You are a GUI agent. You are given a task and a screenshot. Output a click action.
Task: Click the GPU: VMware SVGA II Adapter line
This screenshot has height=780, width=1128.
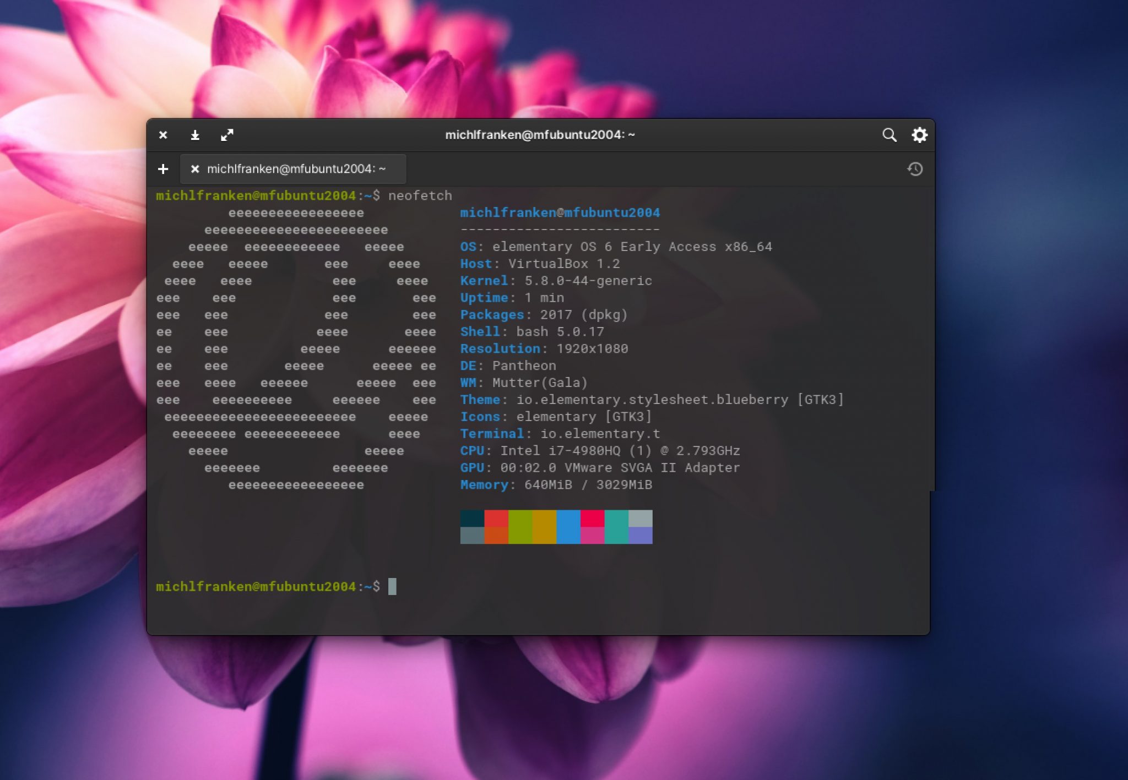click(x=600, y=468)
